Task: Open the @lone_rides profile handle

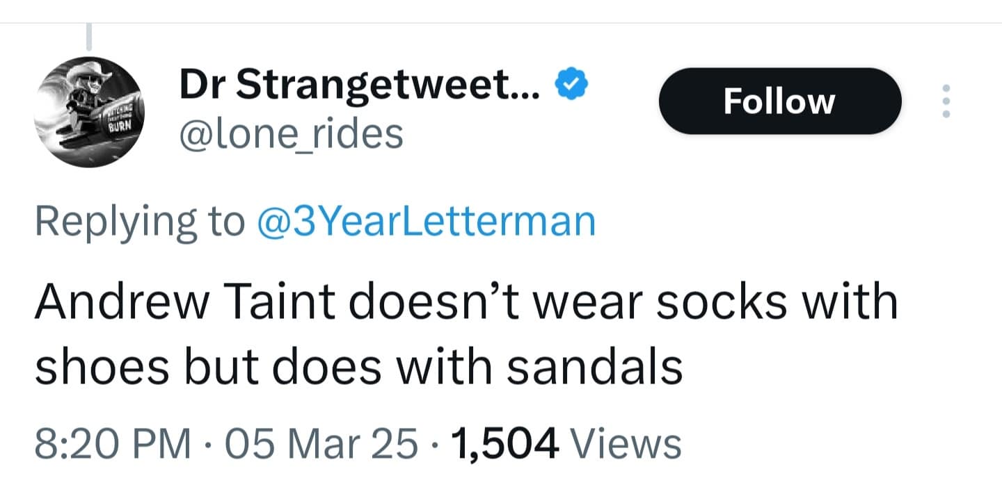Action: coord(292,134)
